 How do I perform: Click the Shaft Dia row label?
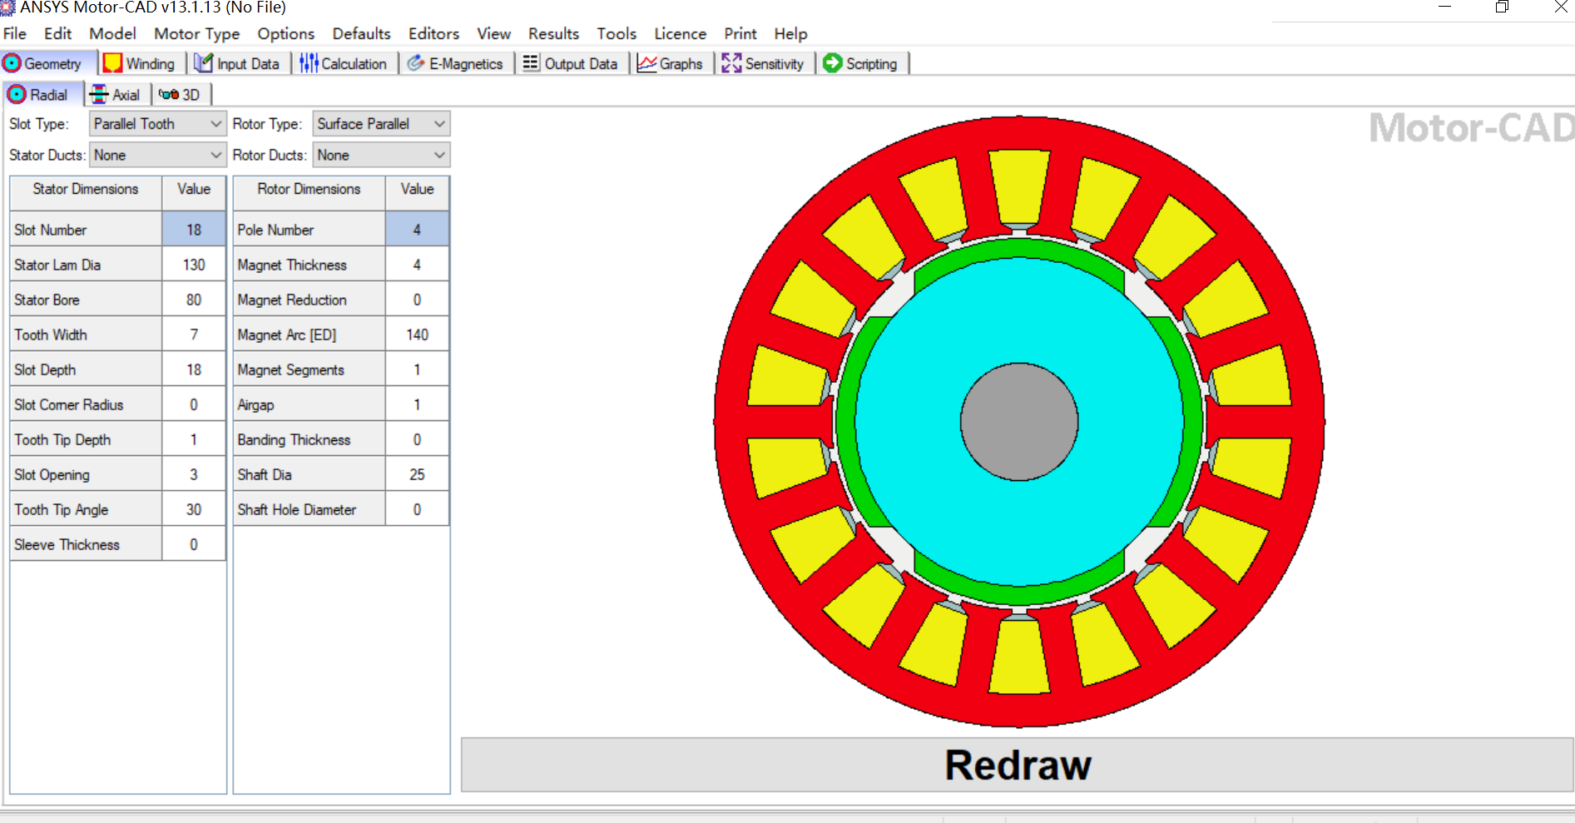(x=309, y=474)
